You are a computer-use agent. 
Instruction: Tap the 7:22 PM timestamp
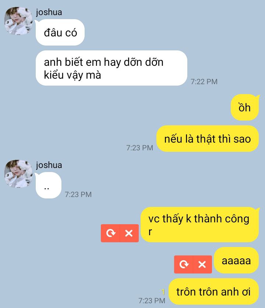204,82
